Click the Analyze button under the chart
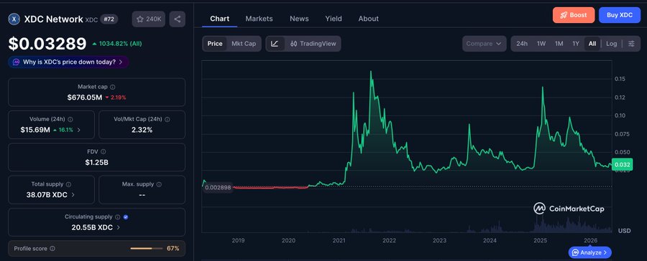The image size is (647, 261). coord(589,252)
